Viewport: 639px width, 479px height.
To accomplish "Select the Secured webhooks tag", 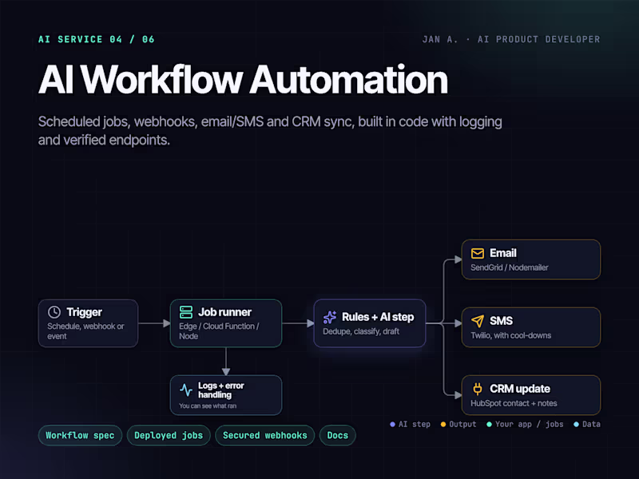I will pyautogui.click(x=265, y=435).
